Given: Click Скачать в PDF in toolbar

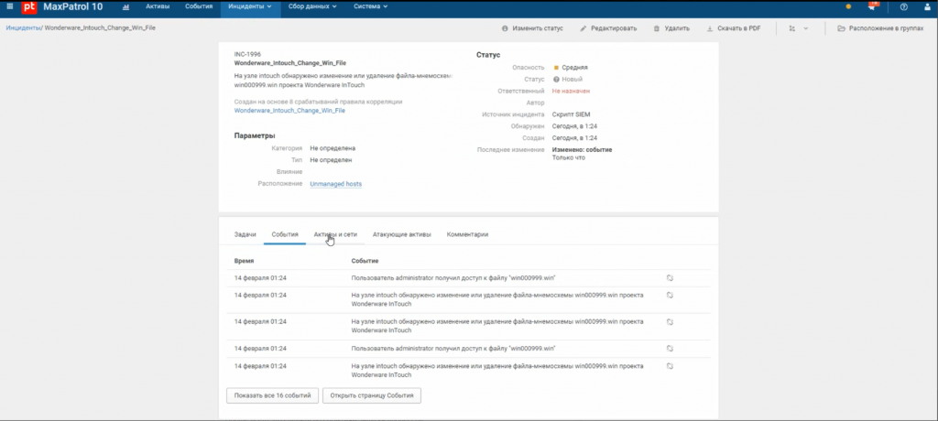Looking at the screenshot, I should pos(734,28).
